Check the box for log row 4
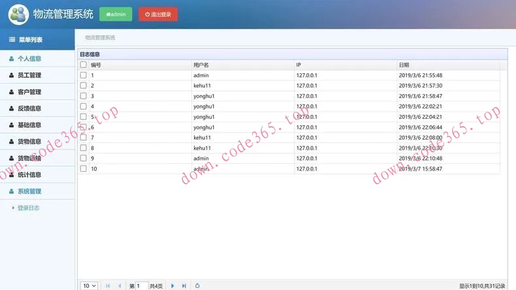The height and width of the screenshot is (290, 516). pos(84,106)
